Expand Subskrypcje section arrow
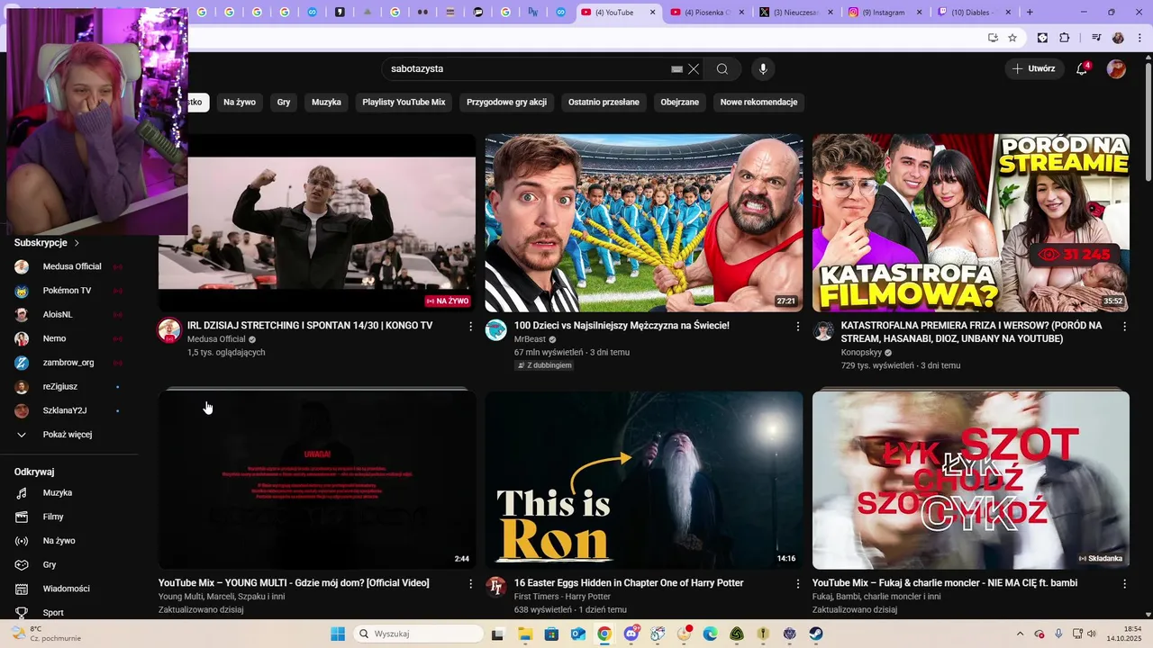This screenshot has width=1153, height=648. click(x=77, y=243)
